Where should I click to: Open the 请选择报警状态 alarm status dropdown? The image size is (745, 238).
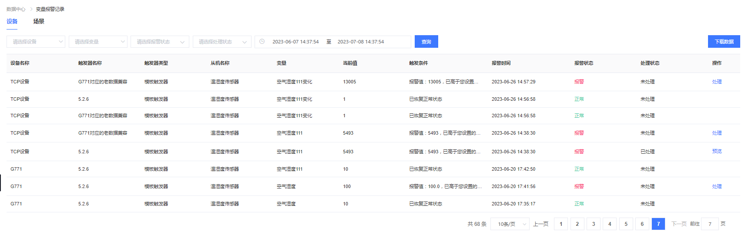point(160,42)
